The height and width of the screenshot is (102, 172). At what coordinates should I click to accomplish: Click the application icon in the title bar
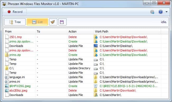pyautogui.click(x=4, y=4)
